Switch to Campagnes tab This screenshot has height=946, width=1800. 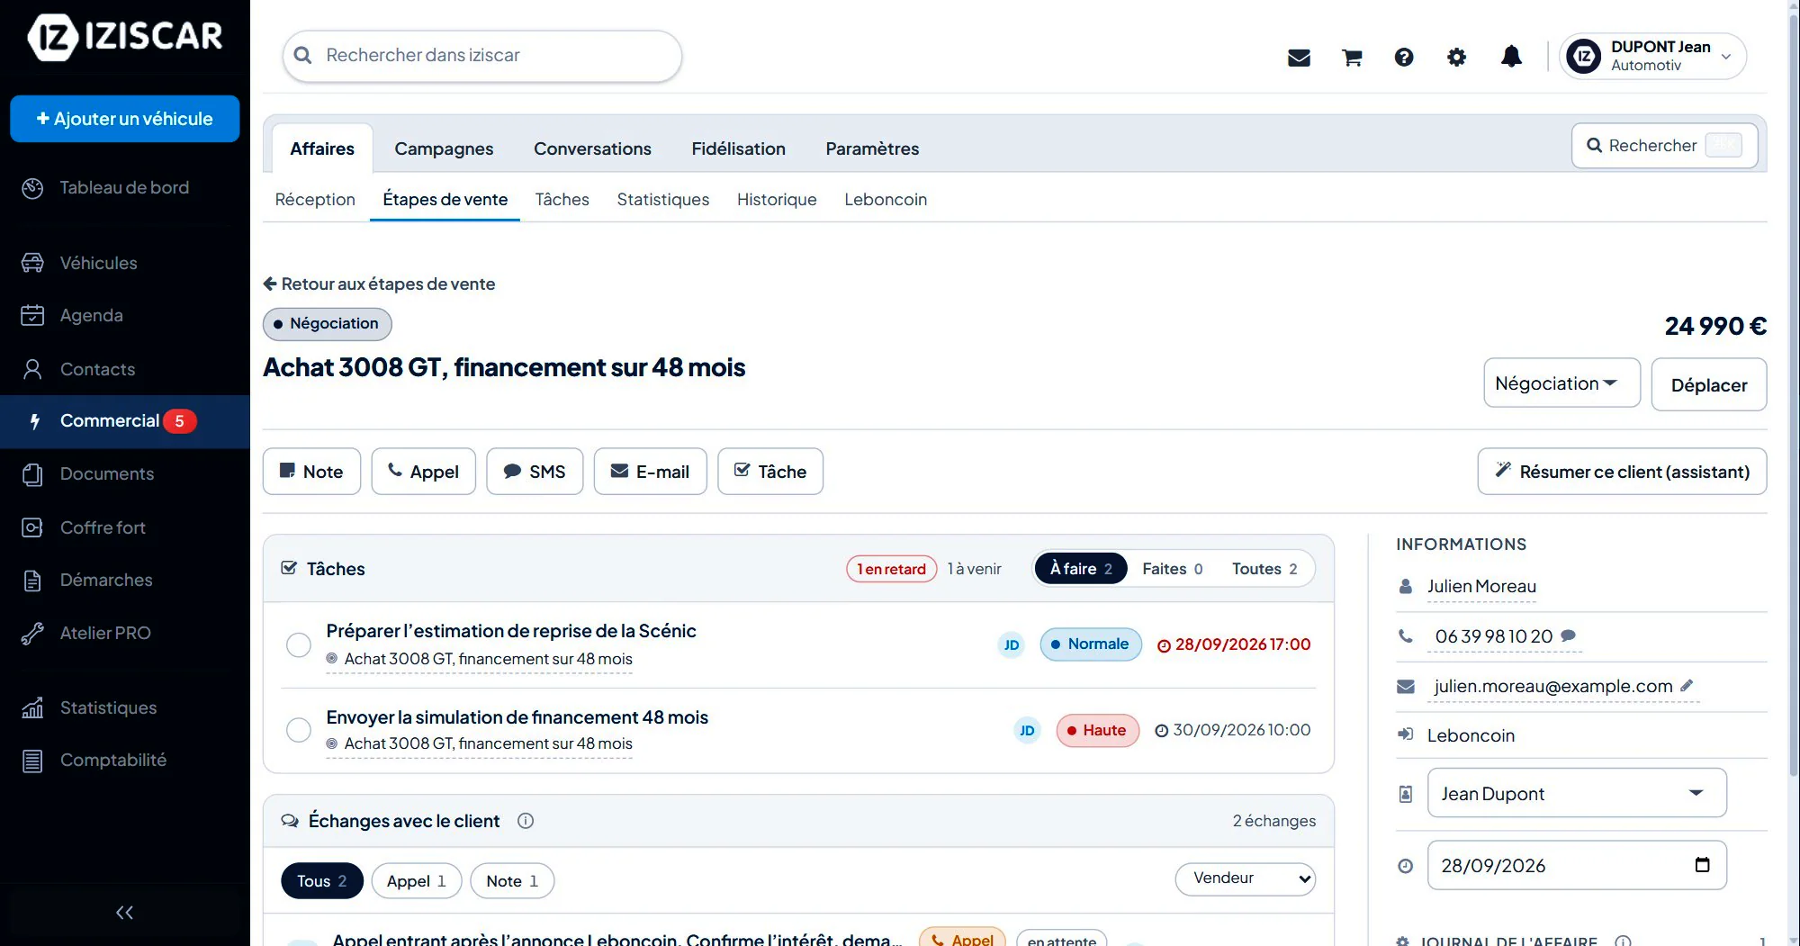point(444,149)
